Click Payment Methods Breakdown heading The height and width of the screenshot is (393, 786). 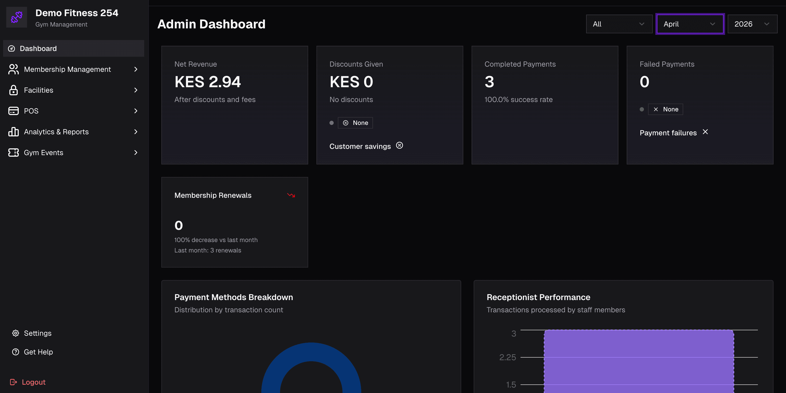tap(234, 297)
